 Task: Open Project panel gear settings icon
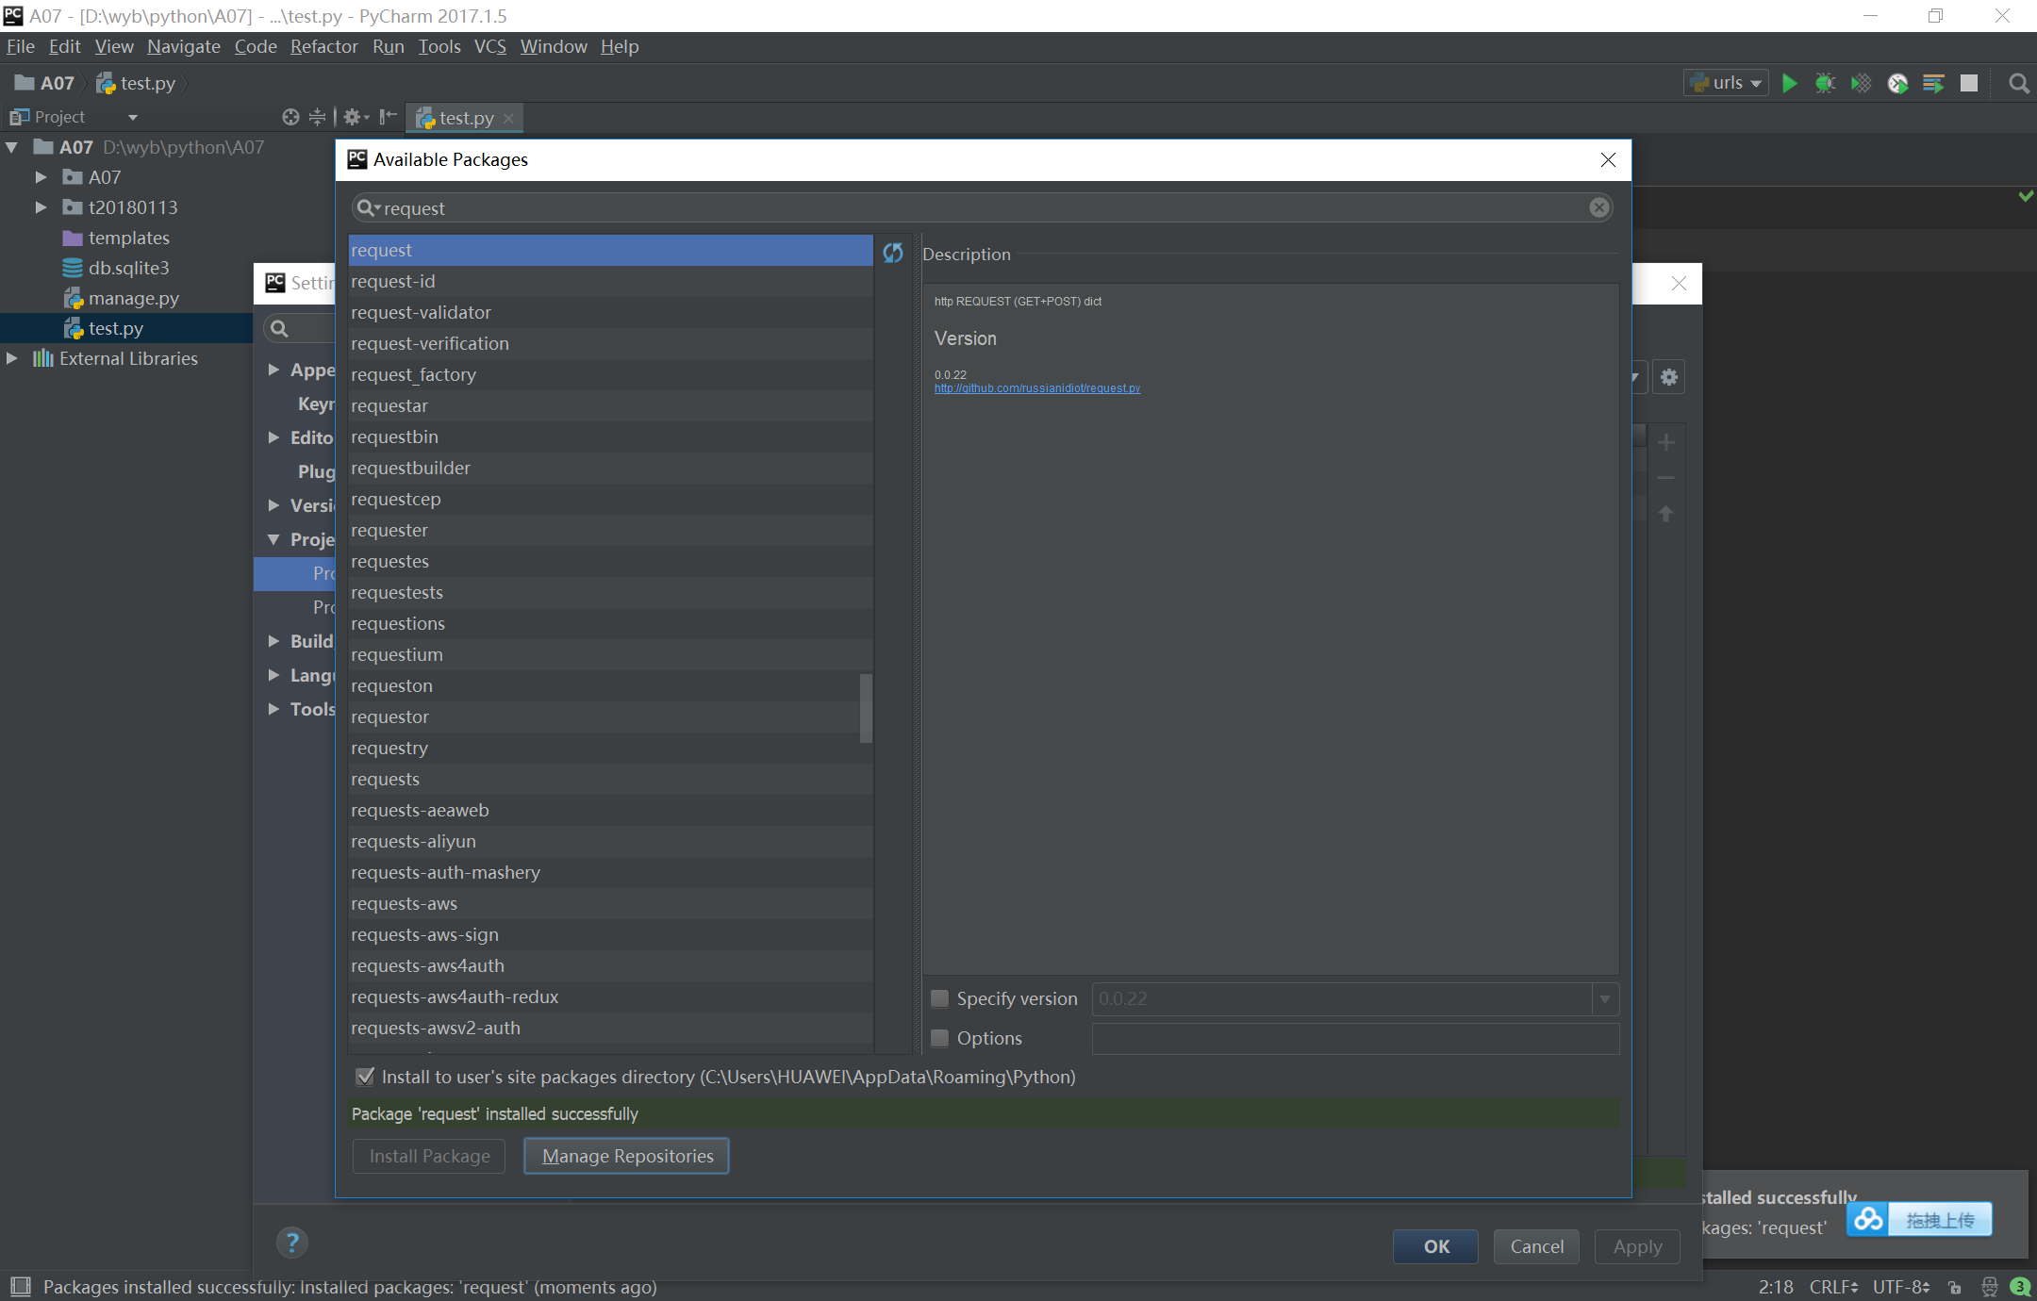pos(356,117)
